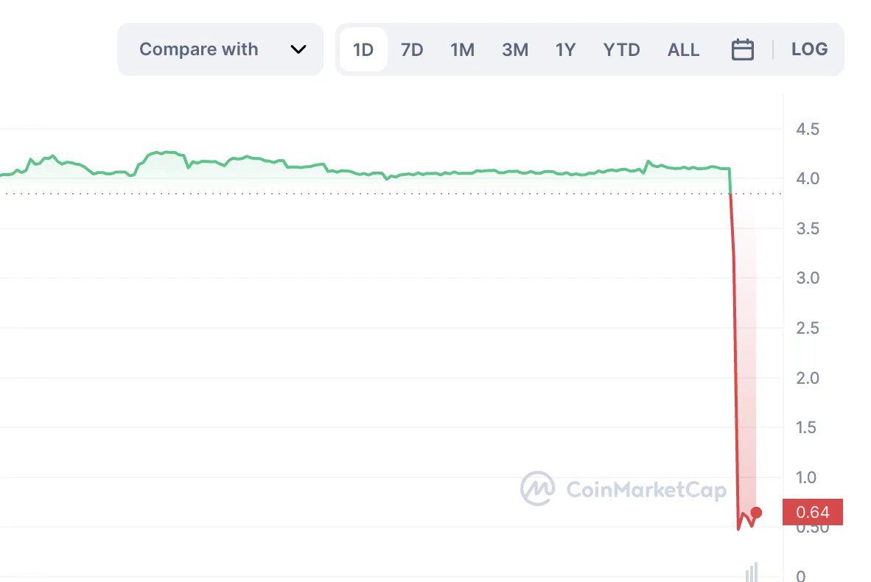Keep the 1D tab selected
This screenshot has height=582, width=871.
(x=363, y=49)
